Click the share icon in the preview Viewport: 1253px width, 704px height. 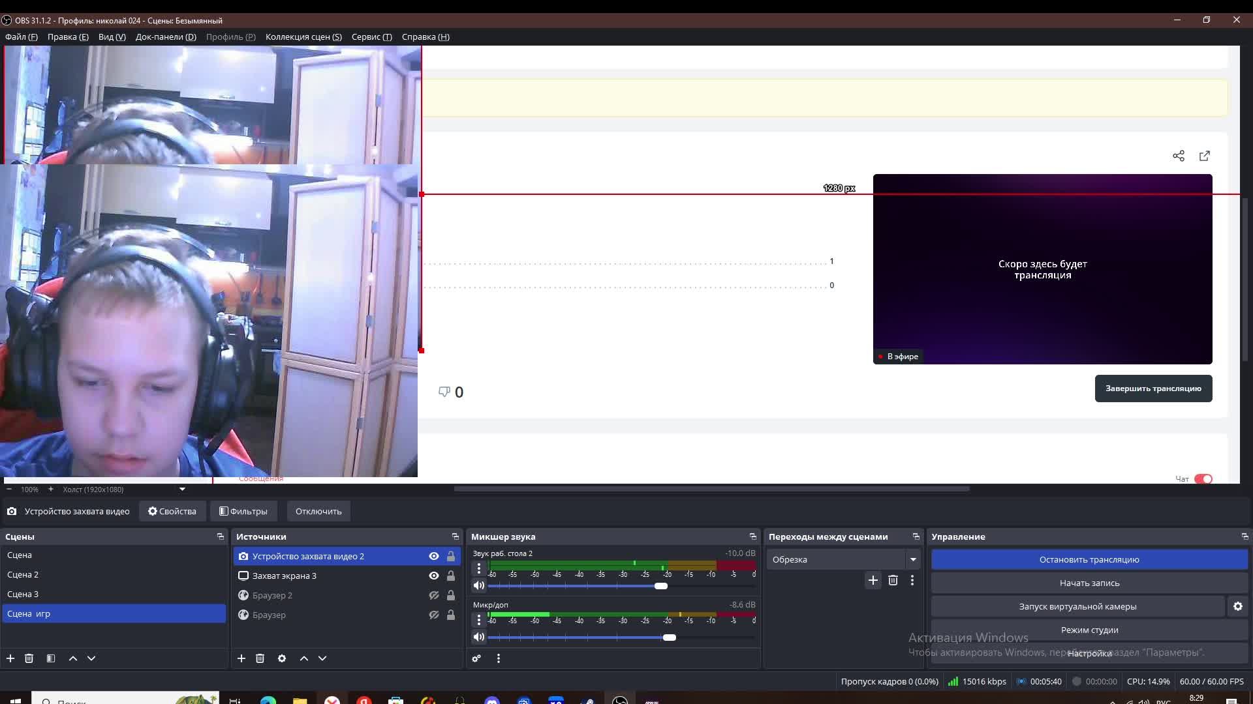point(1178,156)
